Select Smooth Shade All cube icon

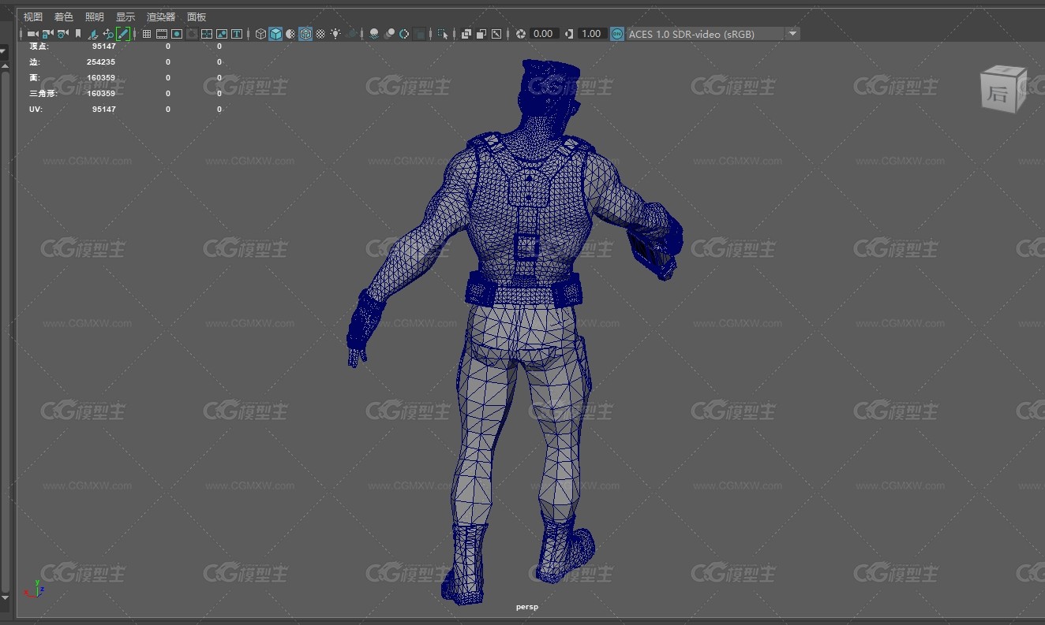click(x=275, y=34)
